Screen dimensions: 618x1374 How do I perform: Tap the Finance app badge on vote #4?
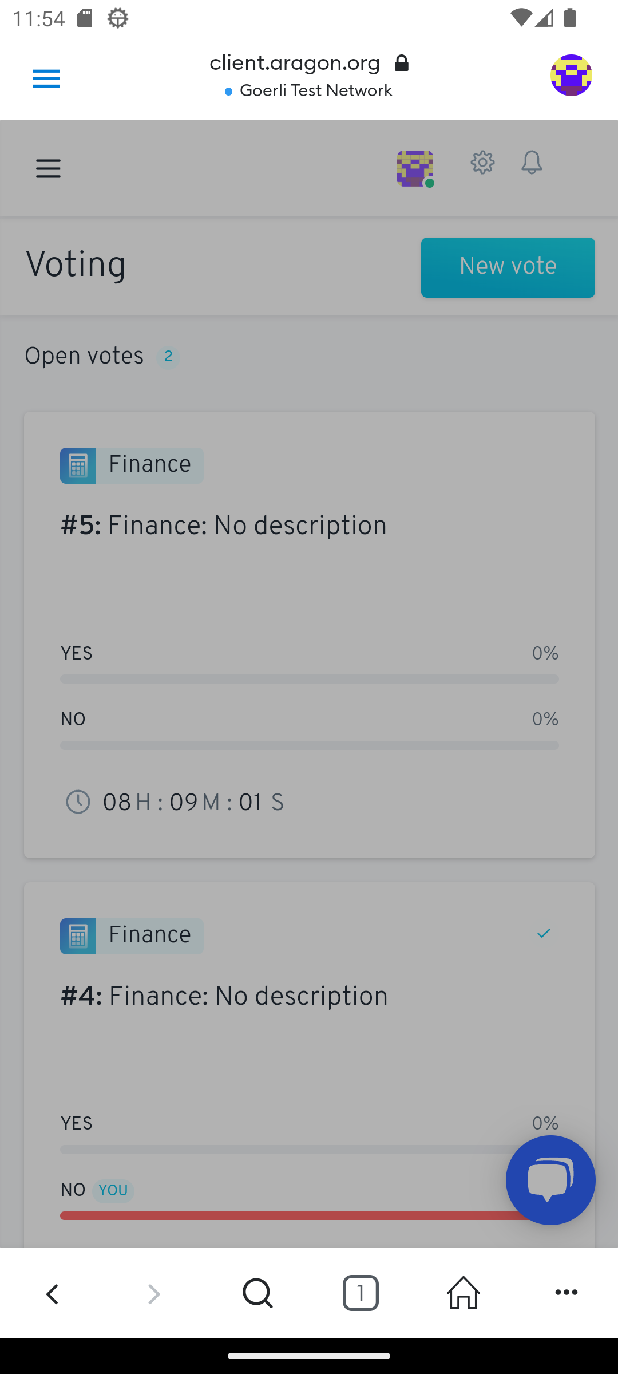click(132, 936)
